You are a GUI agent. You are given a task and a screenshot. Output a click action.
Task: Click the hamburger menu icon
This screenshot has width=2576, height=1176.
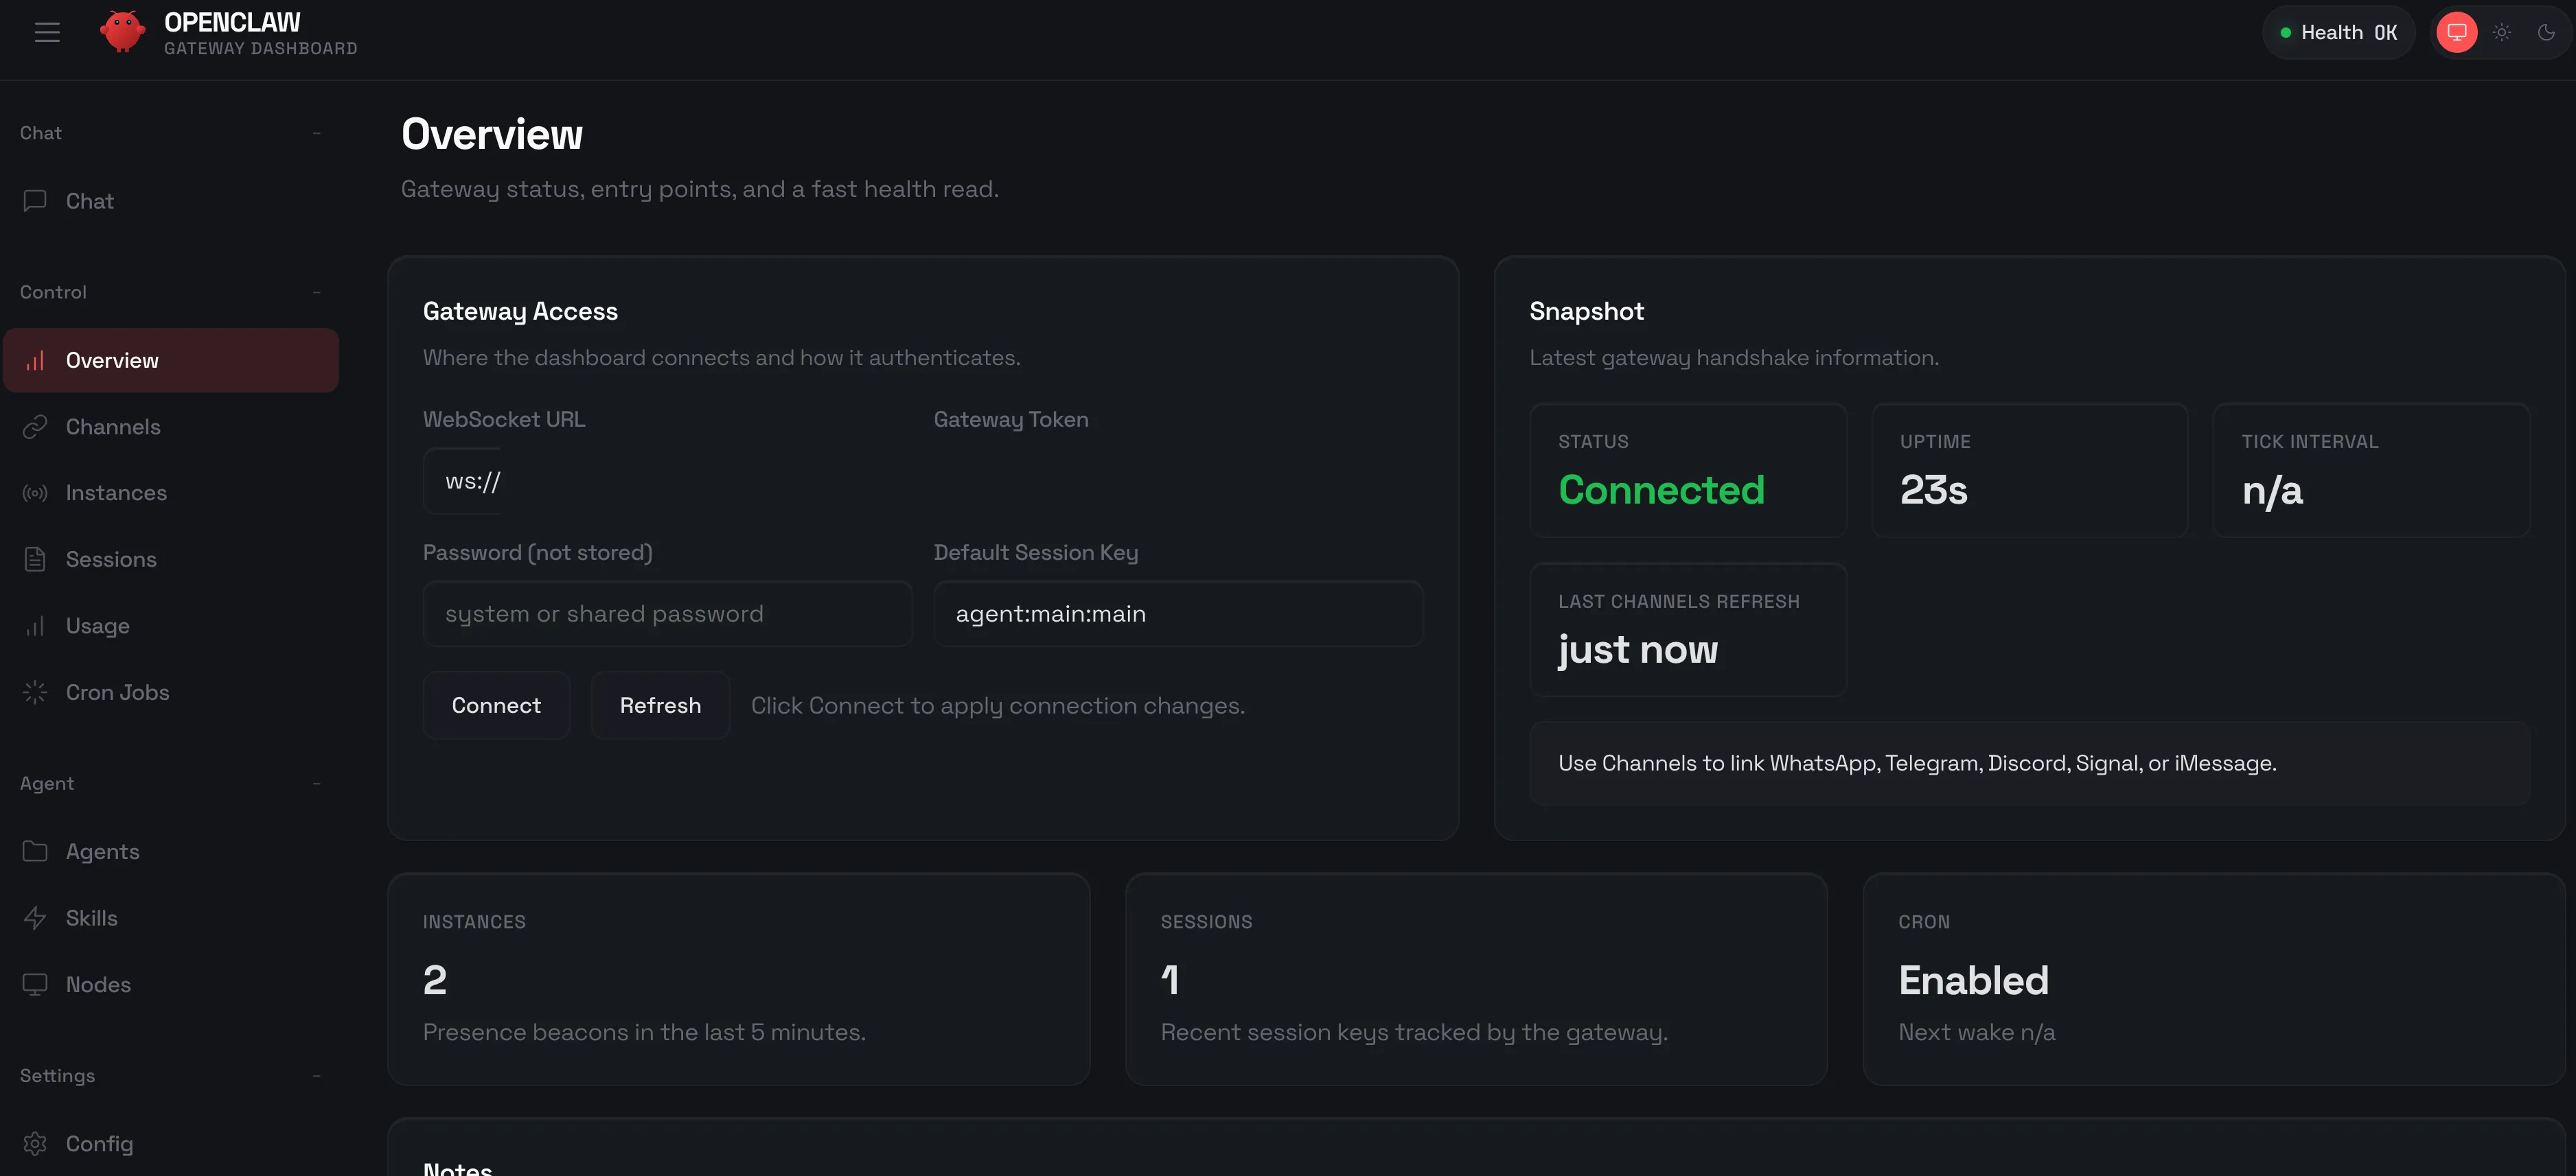[47, 33]
